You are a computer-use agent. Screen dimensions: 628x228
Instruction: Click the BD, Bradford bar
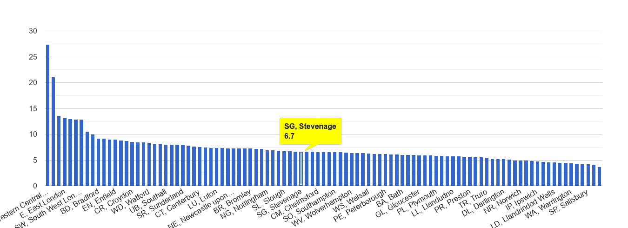98,162
